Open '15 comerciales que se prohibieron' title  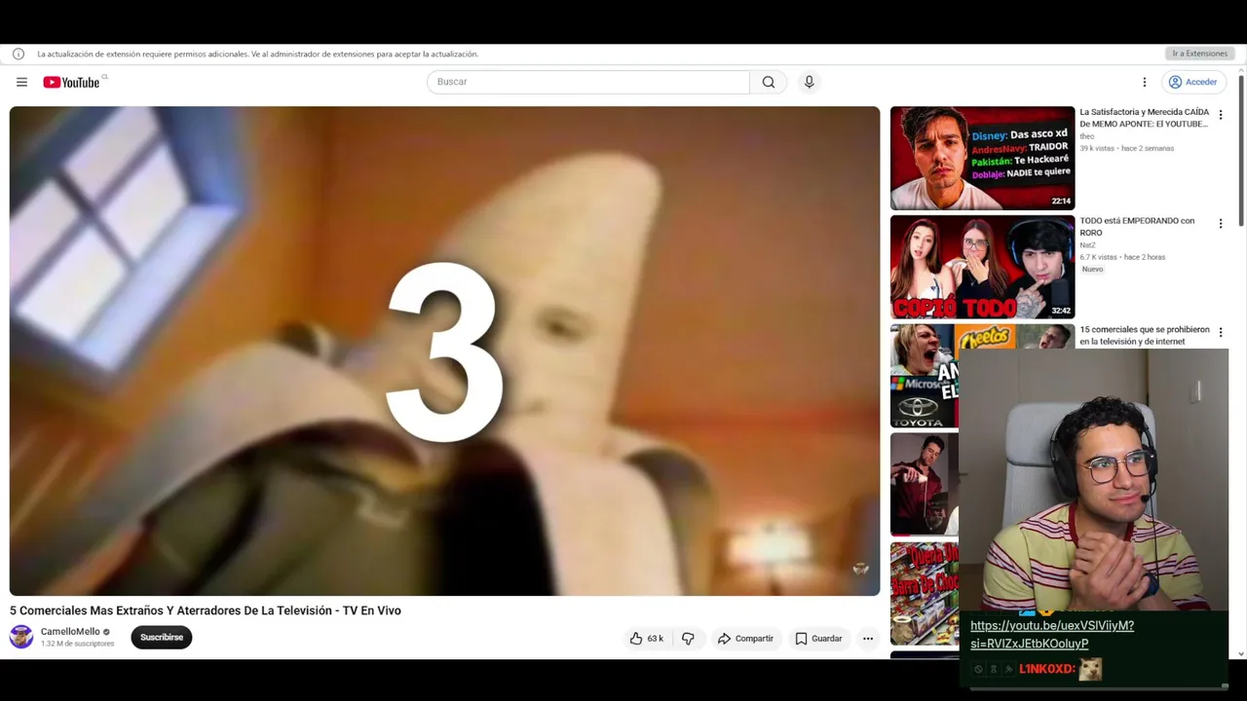click(x=1144, y=336)
